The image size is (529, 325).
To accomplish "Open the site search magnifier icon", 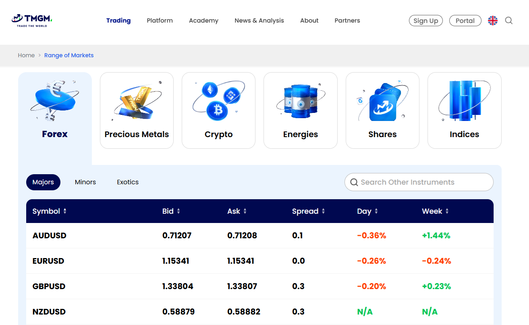I will pos(509,21).
